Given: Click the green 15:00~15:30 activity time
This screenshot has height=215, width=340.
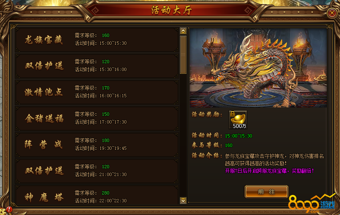Looking at the screenshot, I should click(238, 136).
